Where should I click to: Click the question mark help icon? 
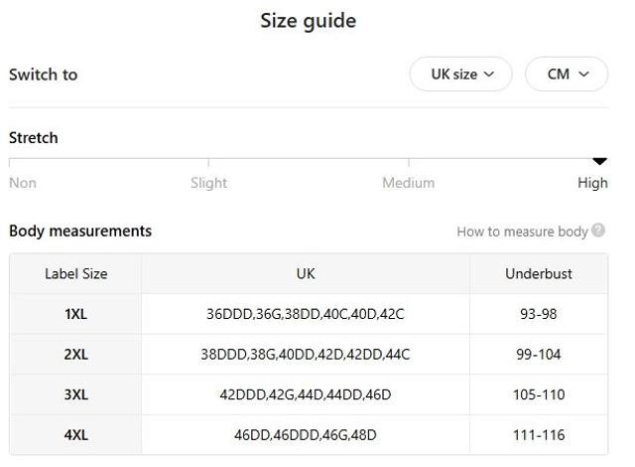click(x=598, y=231)
